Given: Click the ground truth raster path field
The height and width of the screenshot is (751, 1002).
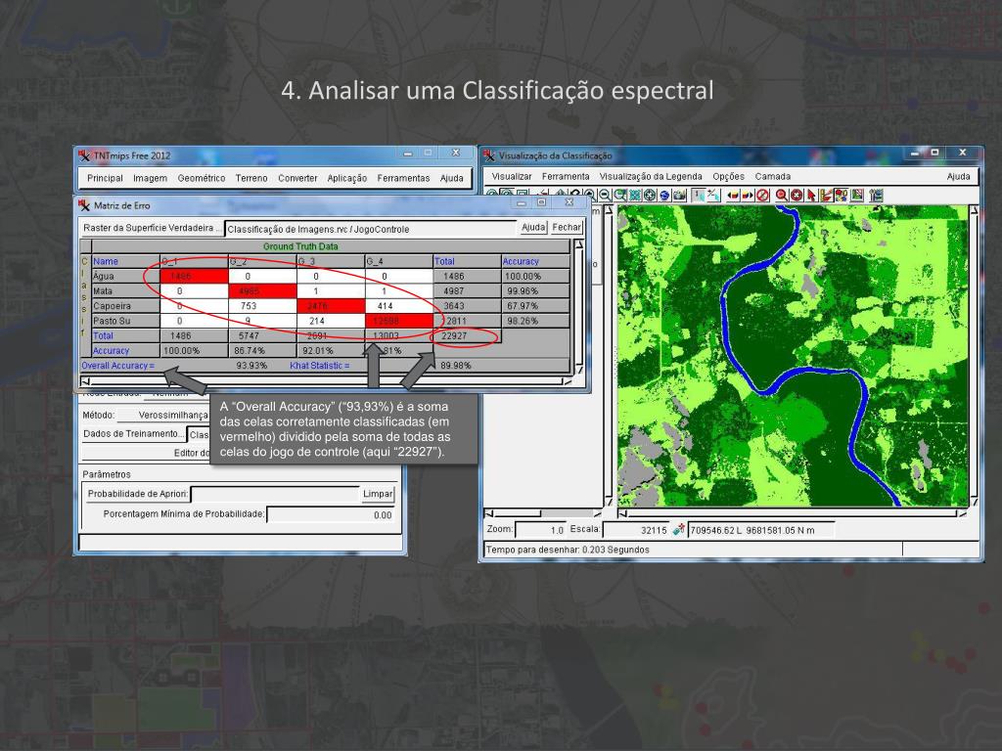Looking at the screenshot, I should [371, 229].
